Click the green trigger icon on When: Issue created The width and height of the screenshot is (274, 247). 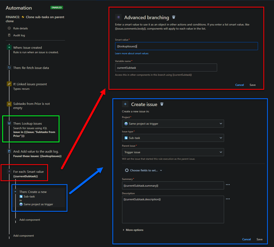(x=9, y=47)
